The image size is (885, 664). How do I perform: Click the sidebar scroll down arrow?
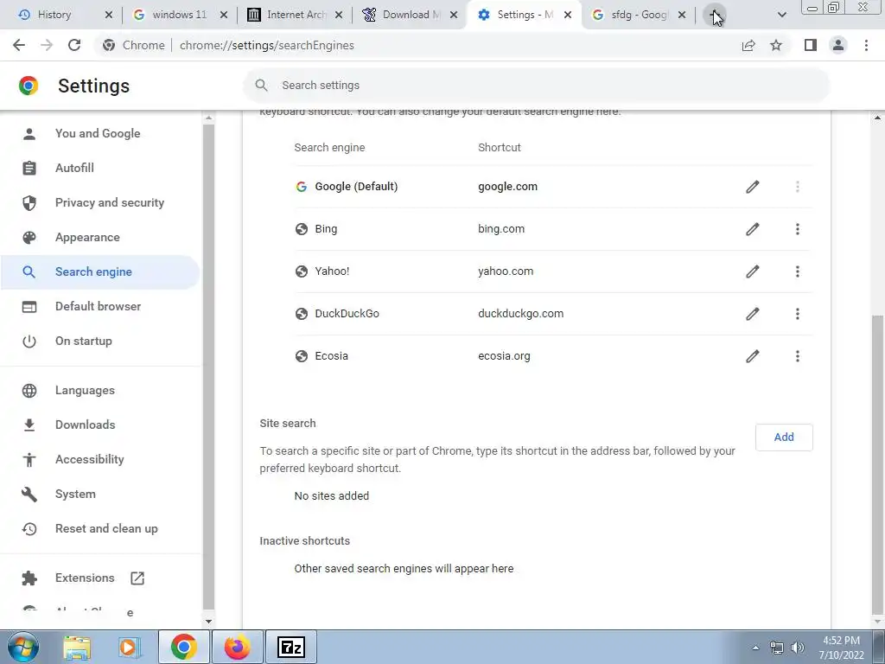pos(208,622)
